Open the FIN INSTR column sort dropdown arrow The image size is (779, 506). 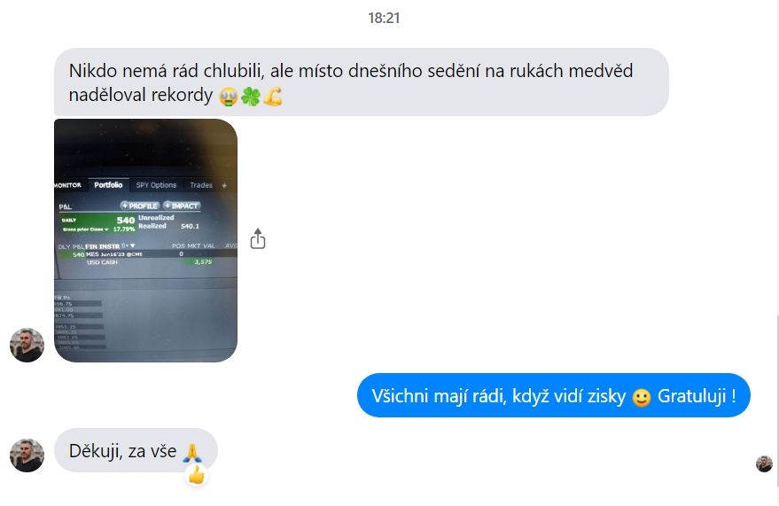[x=133, y=245]
